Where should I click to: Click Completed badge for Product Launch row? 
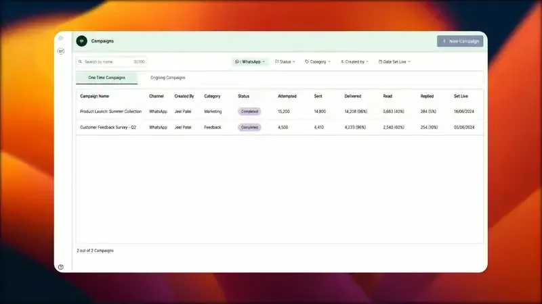coord(249,111)
